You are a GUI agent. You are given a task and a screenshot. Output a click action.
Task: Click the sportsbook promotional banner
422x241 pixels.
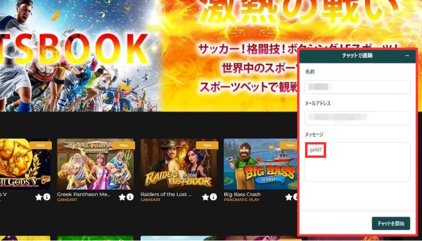(x=148, y=55)
